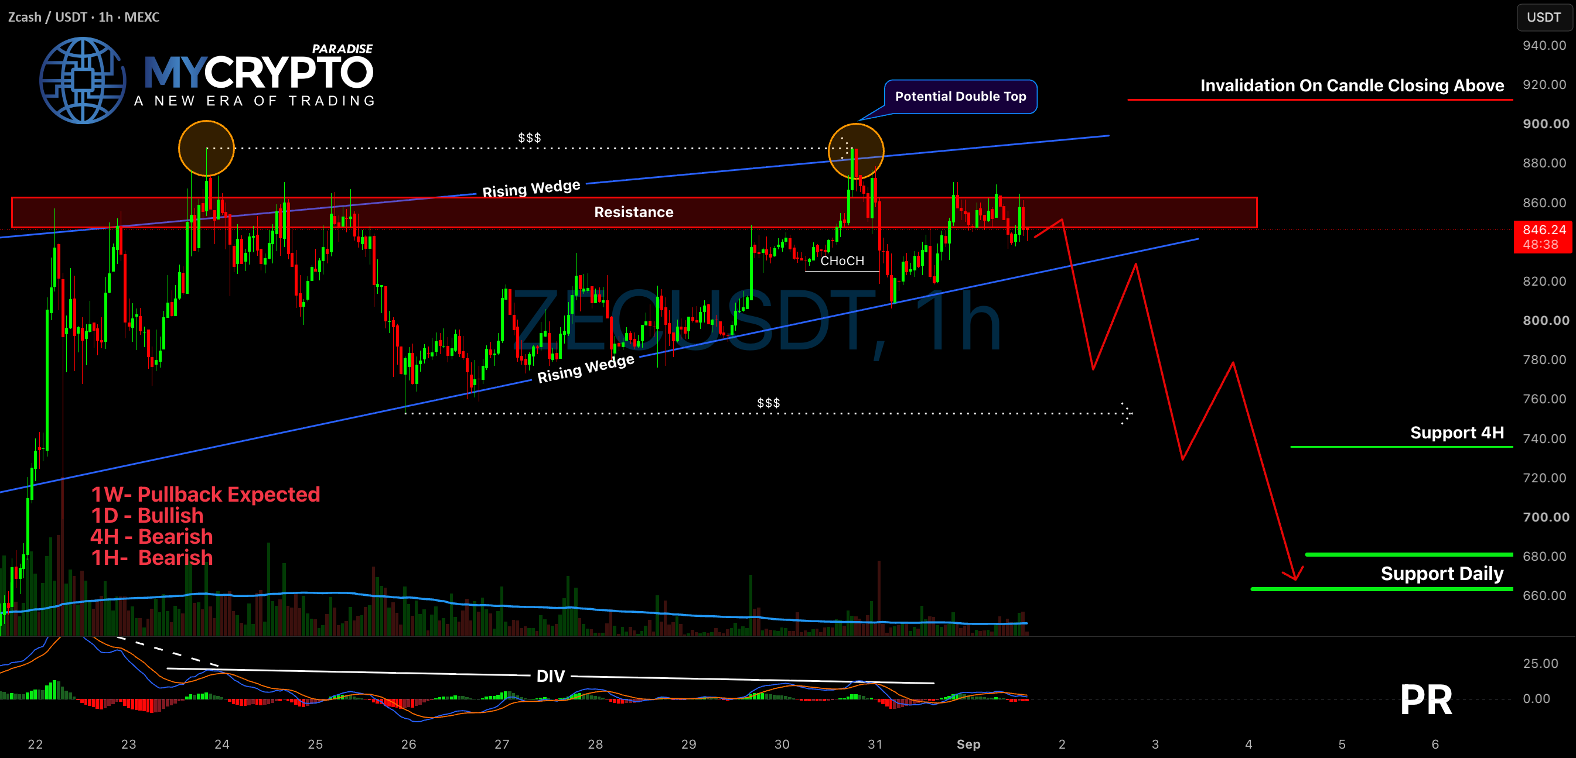Click the 31 date axis label
The width and height of the screenshot is (1576, 758).
(875, 744)
